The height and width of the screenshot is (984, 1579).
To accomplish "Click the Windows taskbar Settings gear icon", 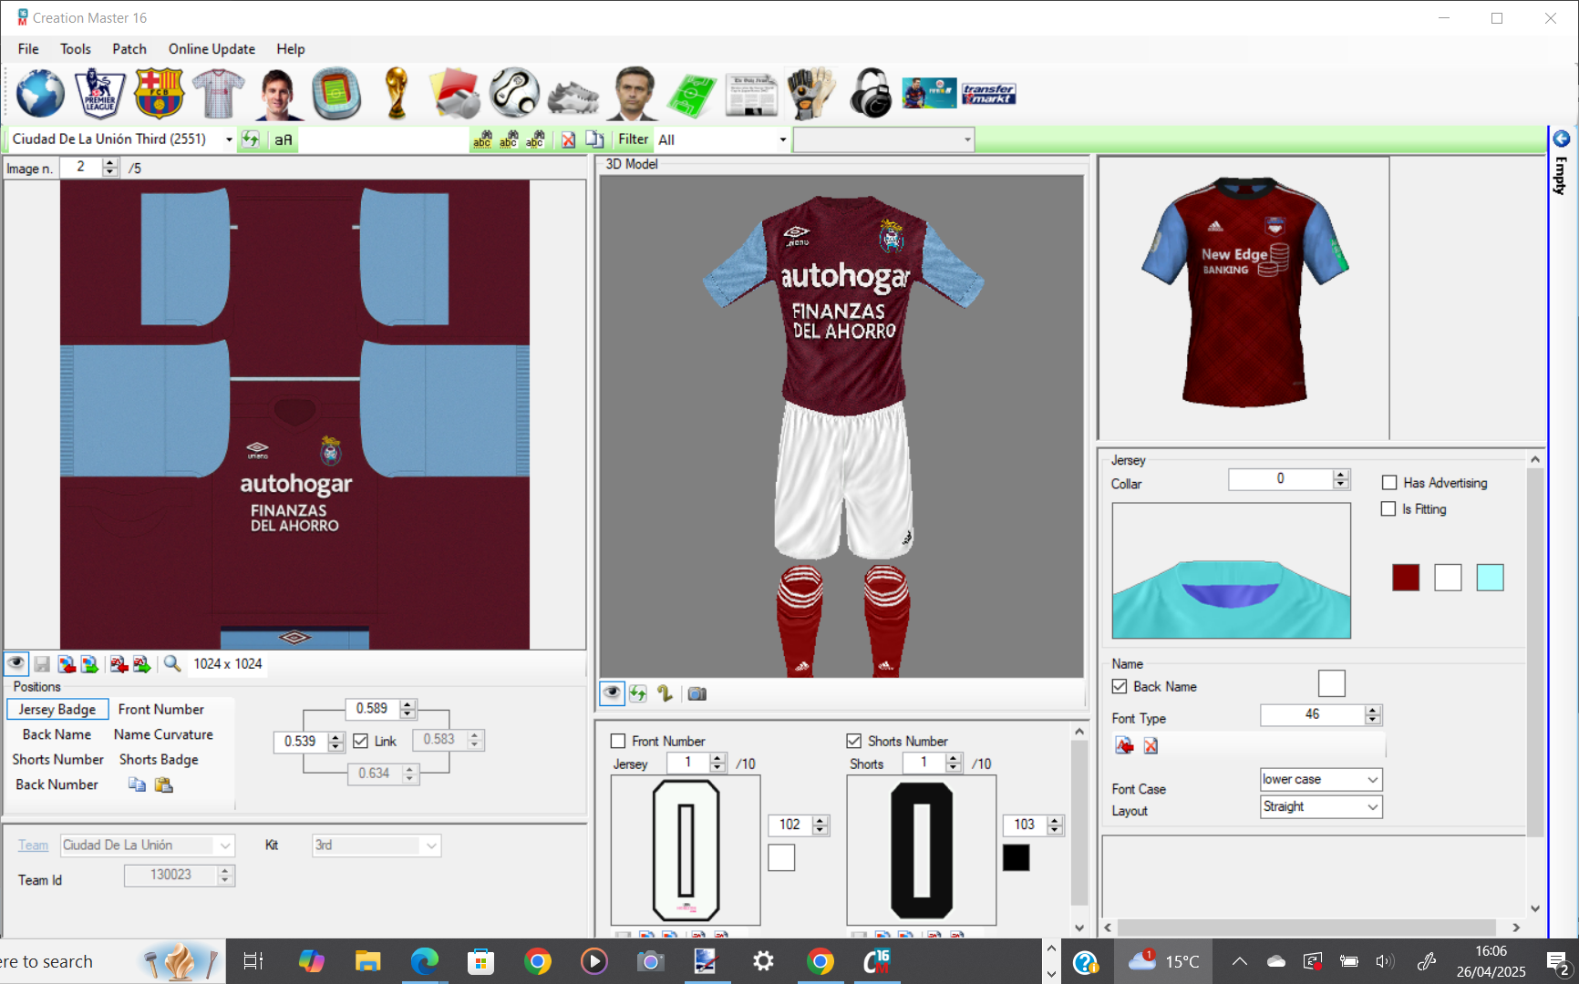I will click(764, 961).
